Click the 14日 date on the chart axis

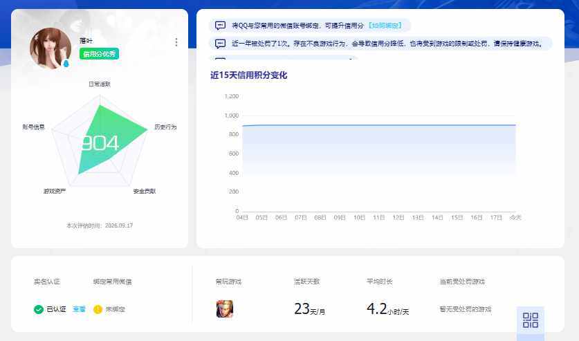[437, 218]
